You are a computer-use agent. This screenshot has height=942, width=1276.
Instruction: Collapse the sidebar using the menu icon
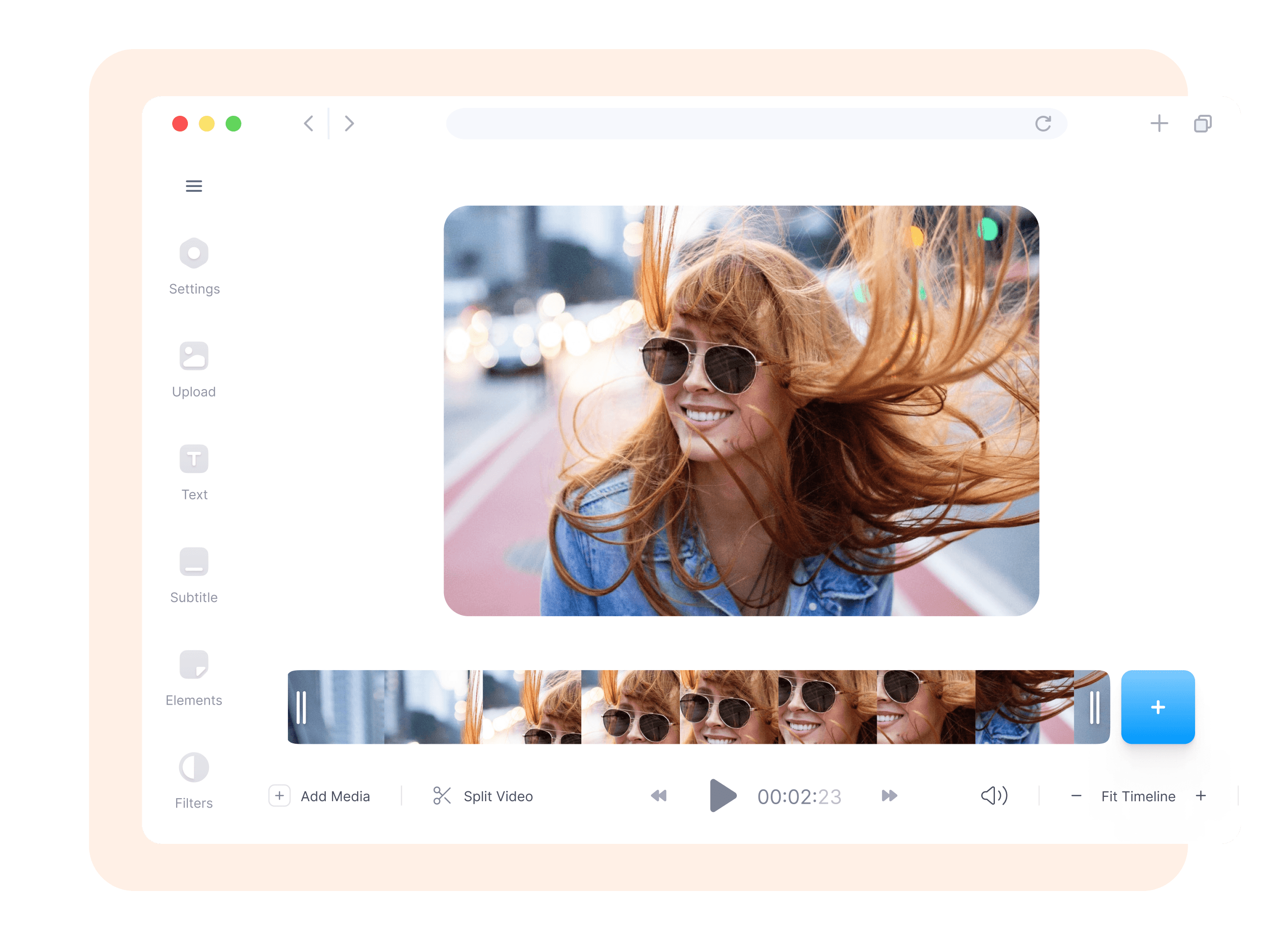(x=194, y=186)
